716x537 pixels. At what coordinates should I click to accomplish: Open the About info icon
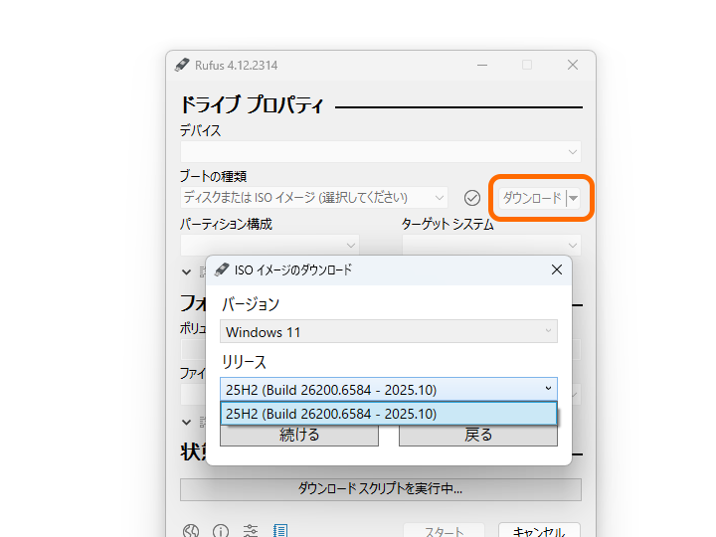221,531
